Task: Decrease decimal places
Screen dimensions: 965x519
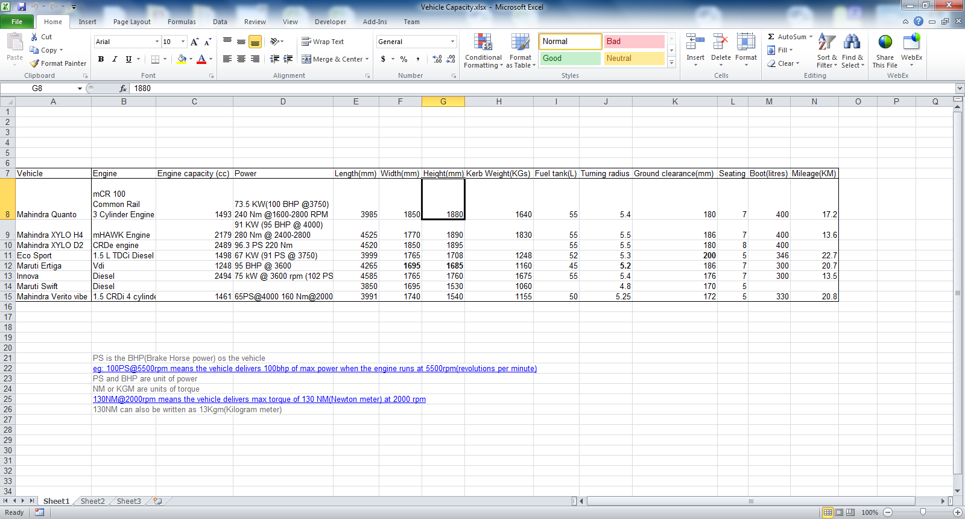Action: (451, 59)
